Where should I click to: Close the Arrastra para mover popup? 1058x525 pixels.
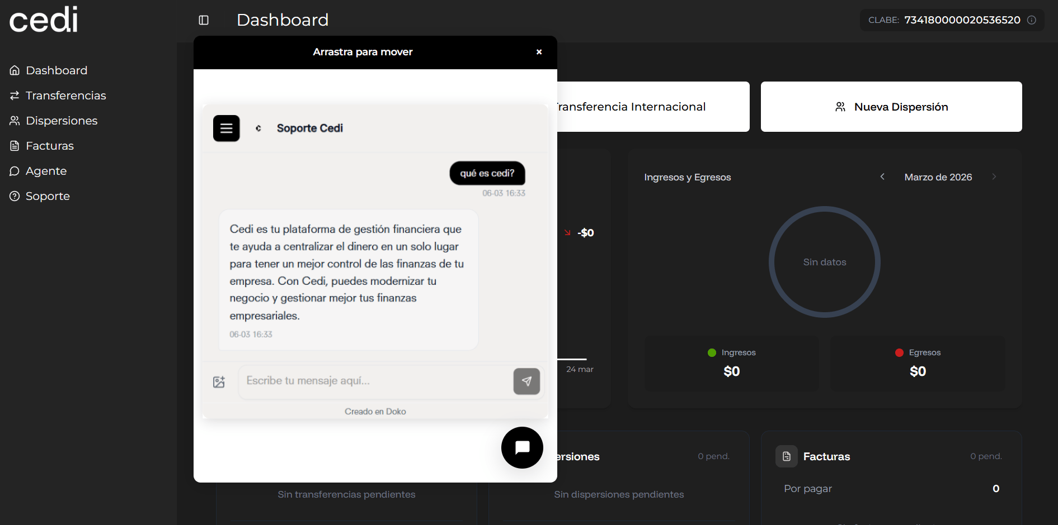[x=539, y=52]
